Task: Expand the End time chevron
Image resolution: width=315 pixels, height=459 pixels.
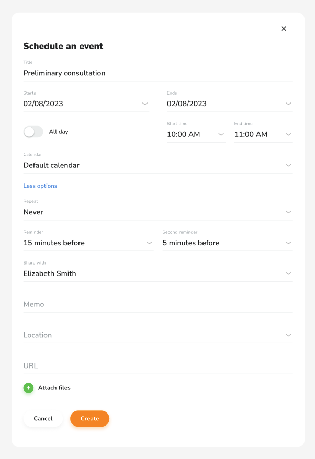Action: click(x=288, y=134)
